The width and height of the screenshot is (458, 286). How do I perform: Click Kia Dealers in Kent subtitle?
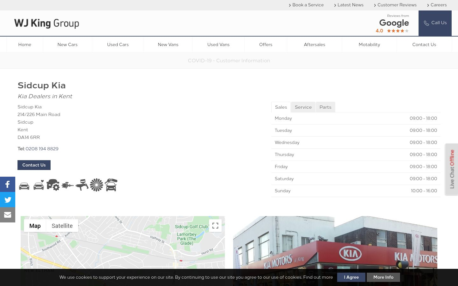(x=45, y=96)
